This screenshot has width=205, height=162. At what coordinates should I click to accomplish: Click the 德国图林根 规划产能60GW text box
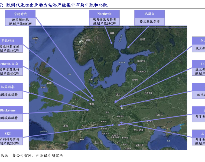click(20, 22)
